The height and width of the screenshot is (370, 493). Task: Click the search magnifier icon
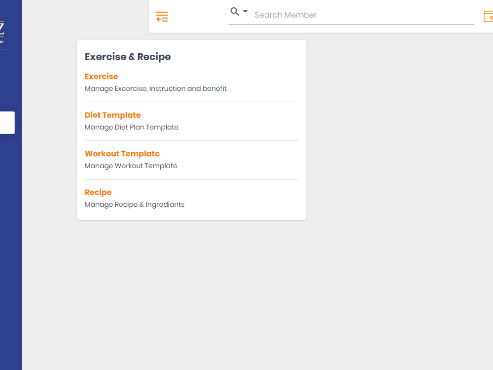pyautogui.click(x=235, y=12)
